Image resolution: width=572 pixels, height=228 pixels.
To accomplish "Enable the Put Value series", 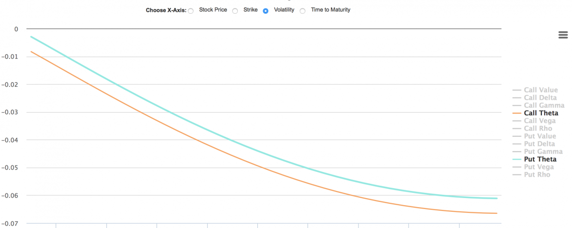I will coord(540,136).
